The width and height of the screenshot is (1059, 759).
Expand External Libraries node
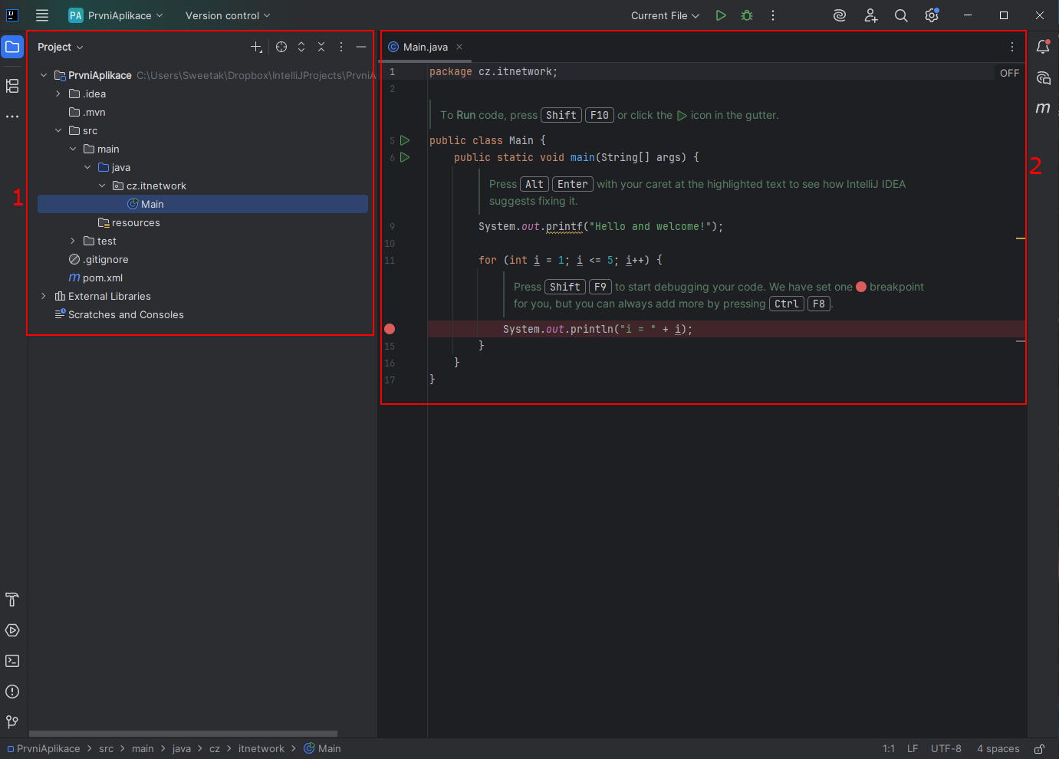coord(44,296)
